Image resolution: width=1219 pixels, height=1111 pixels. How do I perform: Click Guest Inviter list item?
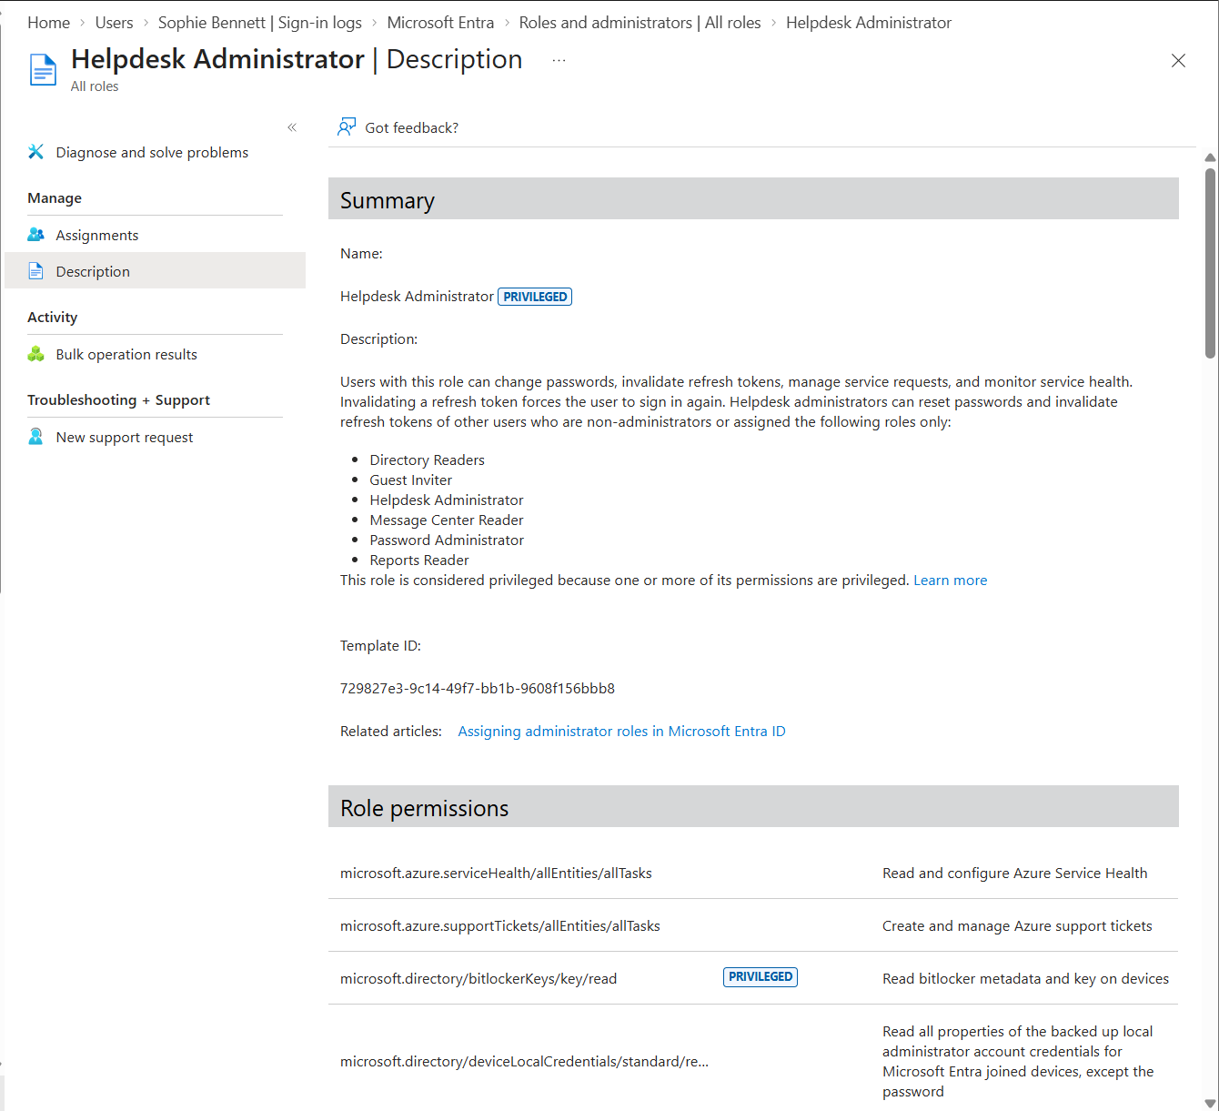pos(410,480)
